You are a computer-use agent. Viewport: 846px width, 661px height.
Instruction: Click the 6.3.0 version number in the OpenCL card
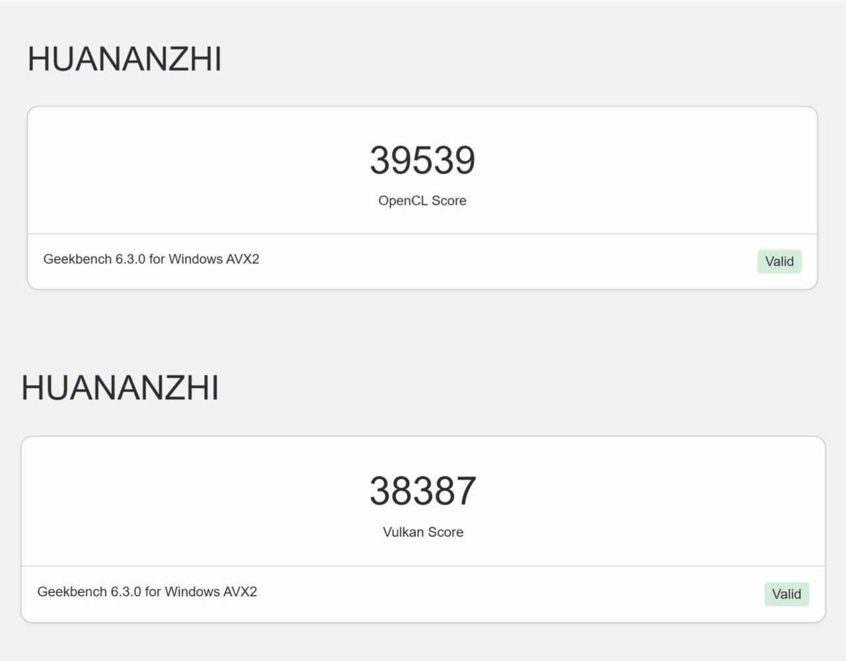pos(130,259)
